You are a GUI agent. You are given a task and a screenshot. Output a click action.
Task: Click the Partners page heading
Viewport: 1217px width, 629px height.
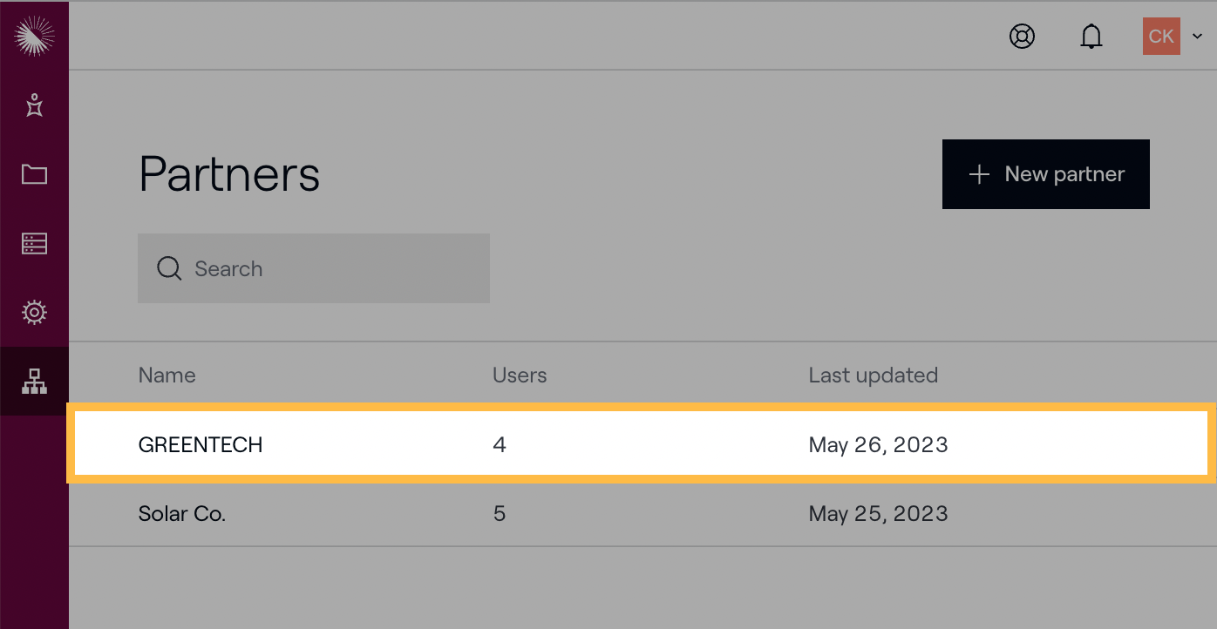click(229, 174)
